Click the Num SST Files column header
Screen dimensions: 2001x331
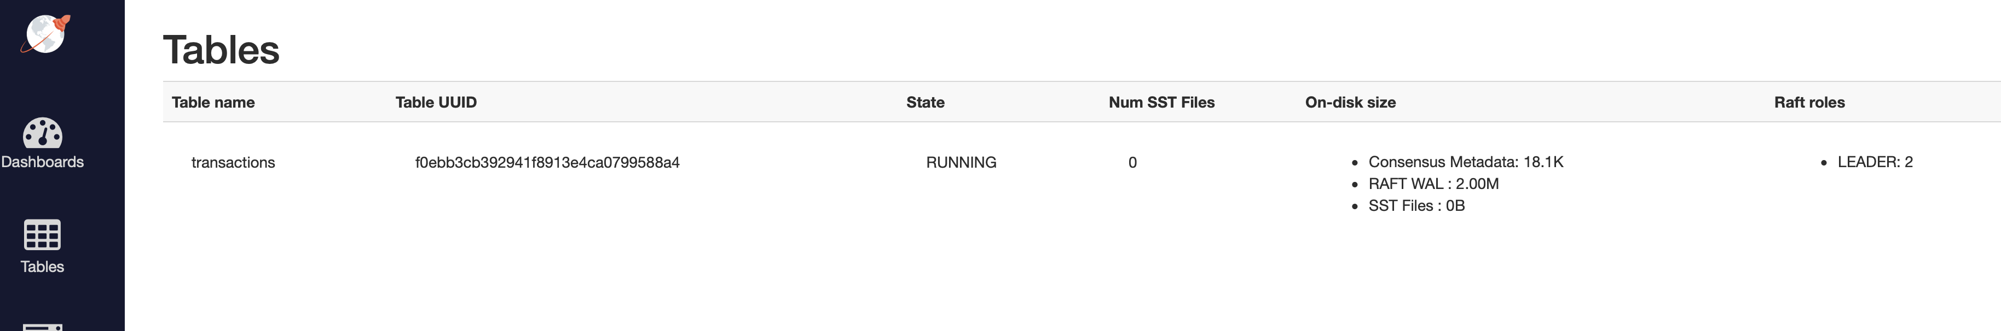[1162, 102]
